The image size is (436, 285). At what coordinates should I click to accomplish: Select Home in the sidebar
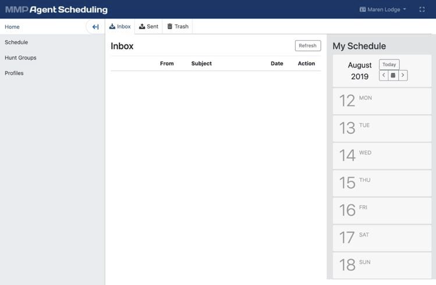pyautogui.click(x=12, y=27)
